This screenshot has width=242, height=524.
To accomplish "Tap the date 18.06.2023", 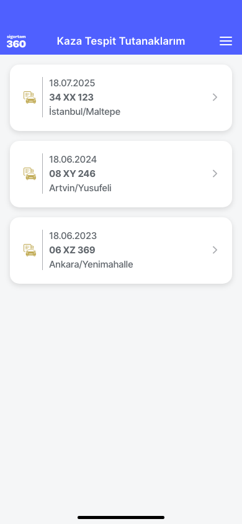I will click(73, 235).
